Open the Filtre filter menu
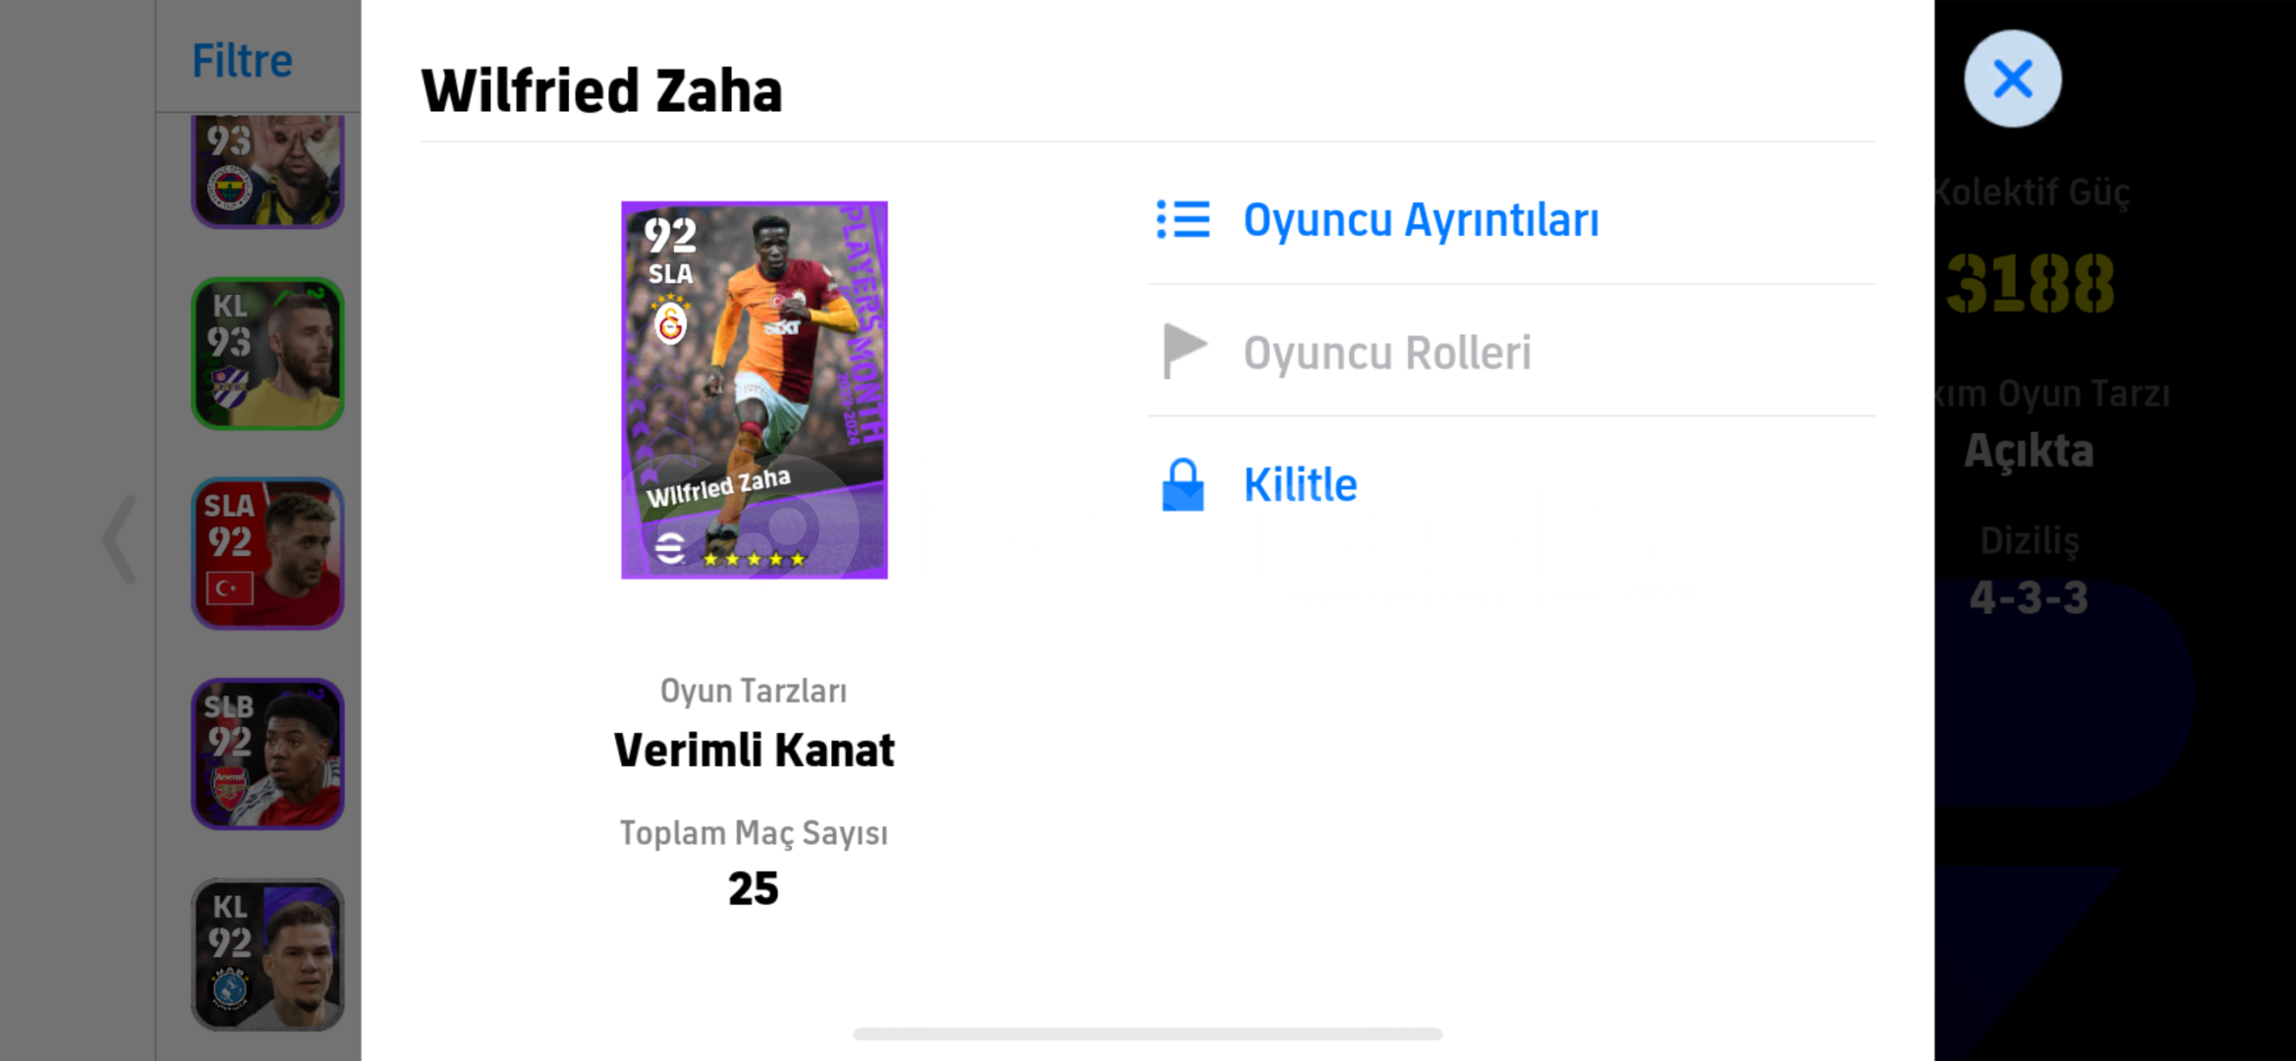The width and height of the screenshot is (2296, 1061). pyautogui.click(x=242, y=61)
